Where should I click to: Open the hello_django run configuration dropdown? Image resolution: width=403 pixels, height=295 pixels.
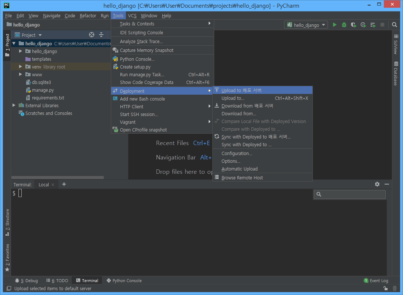[306, 25]
